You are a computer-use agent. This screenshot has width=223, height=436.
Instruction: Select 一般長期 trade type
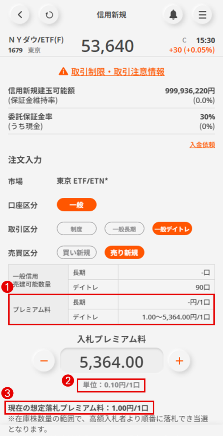[x=124, y=229]
